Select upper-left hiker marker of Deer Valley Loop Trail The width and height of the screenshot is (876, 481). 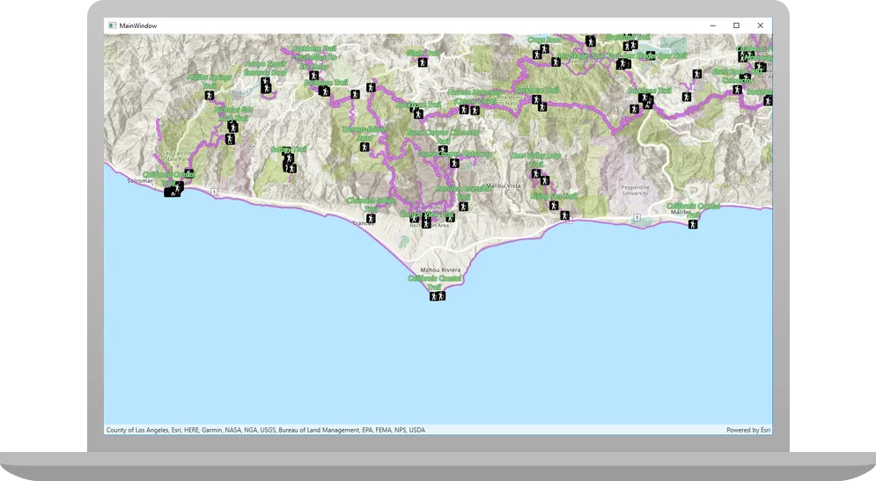(536, 174)
